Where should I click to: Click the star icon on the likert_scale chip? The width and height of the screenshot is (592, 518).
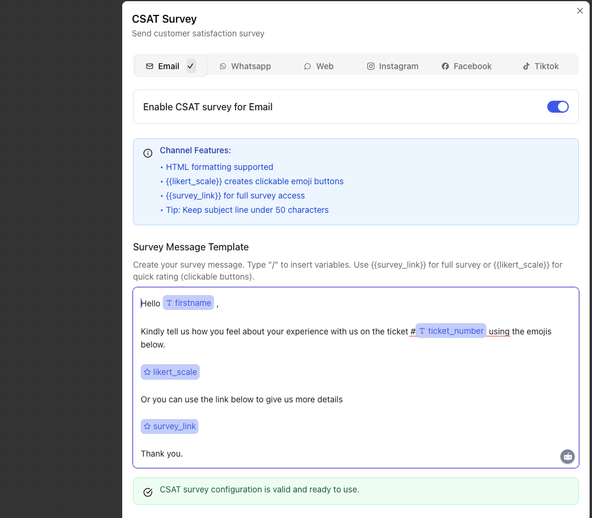[x=147, y=371]
